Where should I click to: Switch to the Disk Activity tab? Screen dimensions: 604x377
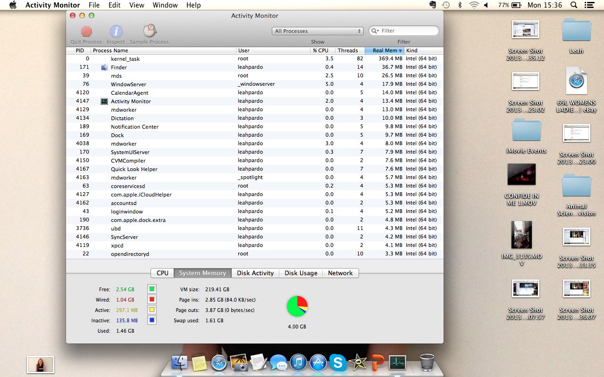click(x=255, y=273)
